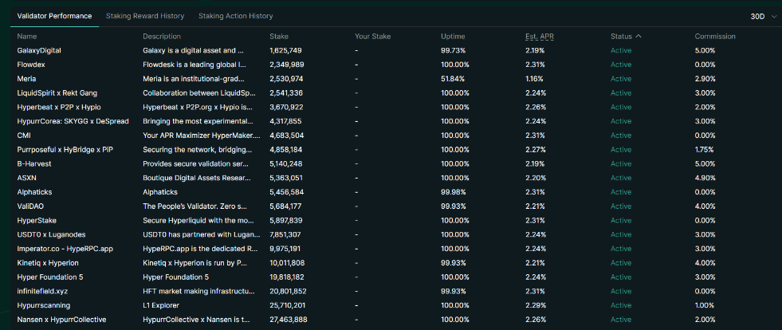782x330 pixels.
Task: Open the 30D time range dropdown
Action: pyautogui.click(x=763, y=16)
